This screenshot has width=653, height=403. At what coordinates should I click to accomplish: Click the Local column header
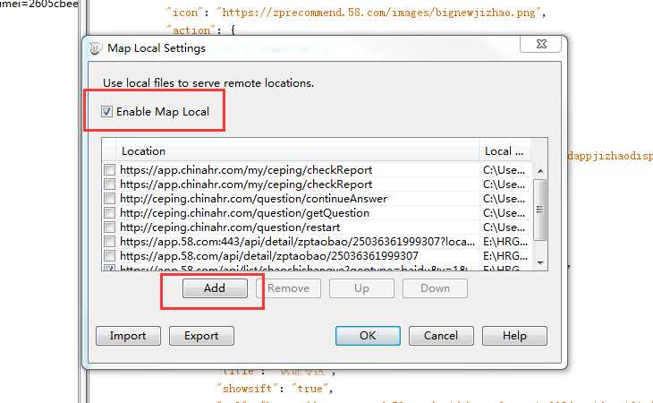(505, 150)
